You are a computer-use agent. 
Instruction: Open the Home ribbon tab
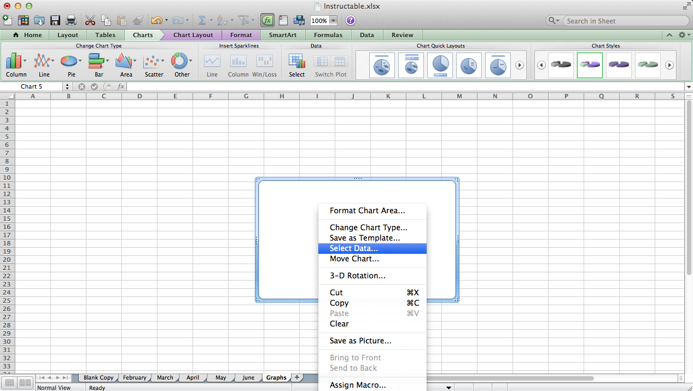28,35
